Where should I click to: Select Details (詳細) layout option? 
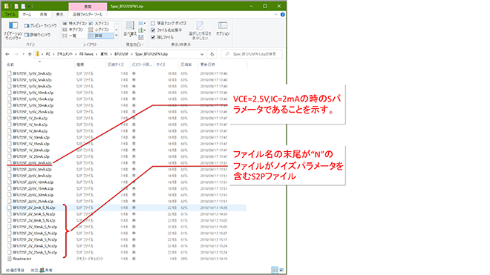101,36
